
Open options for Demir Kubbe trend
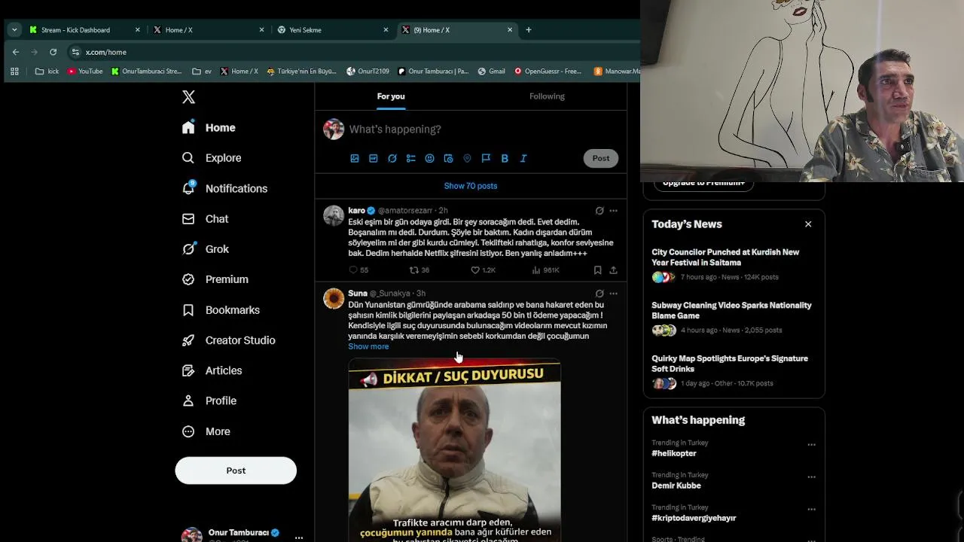(x=811, y=477)
